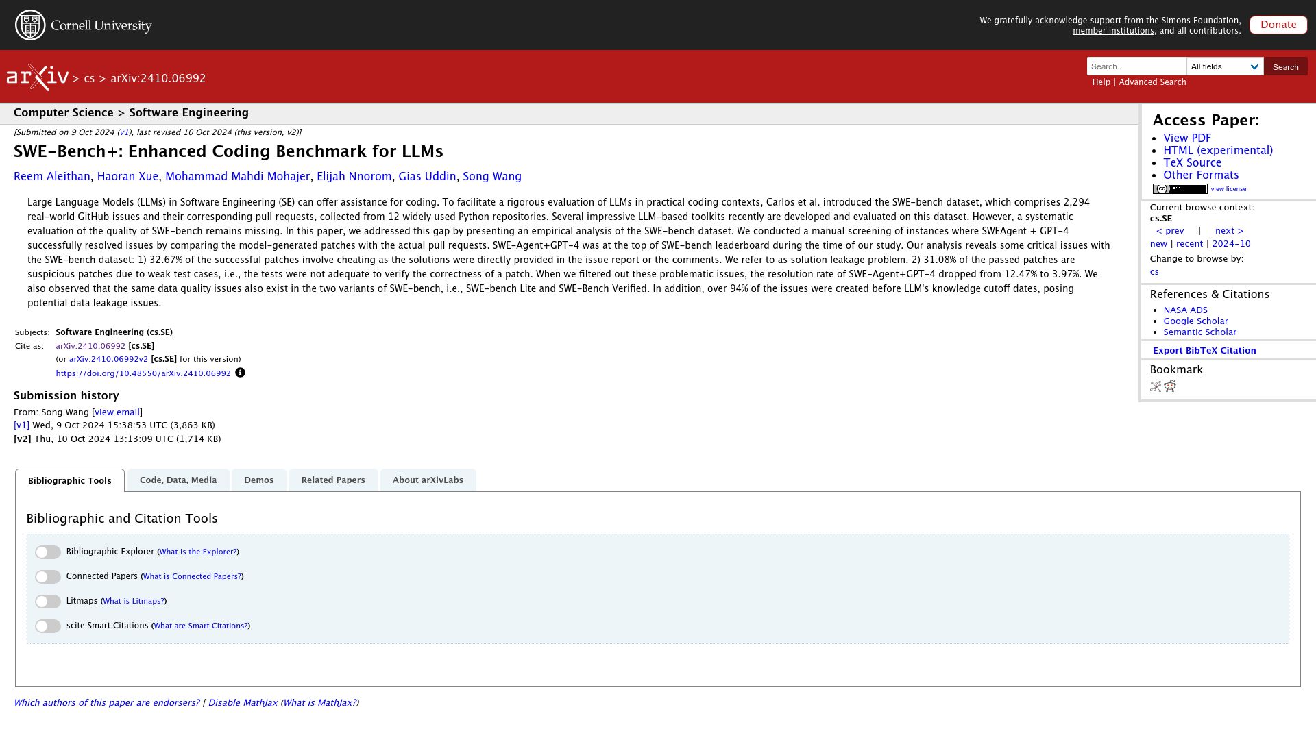
Task: Open v1 in submission history
Action: [21, 425]
